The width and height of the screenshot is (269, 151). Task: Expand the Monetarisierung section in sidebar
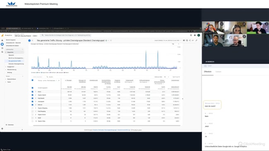(6, 70)
